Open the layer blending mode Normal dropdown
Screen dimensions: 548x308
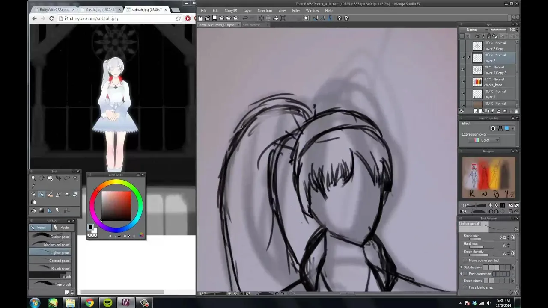[x=474, y=30]
